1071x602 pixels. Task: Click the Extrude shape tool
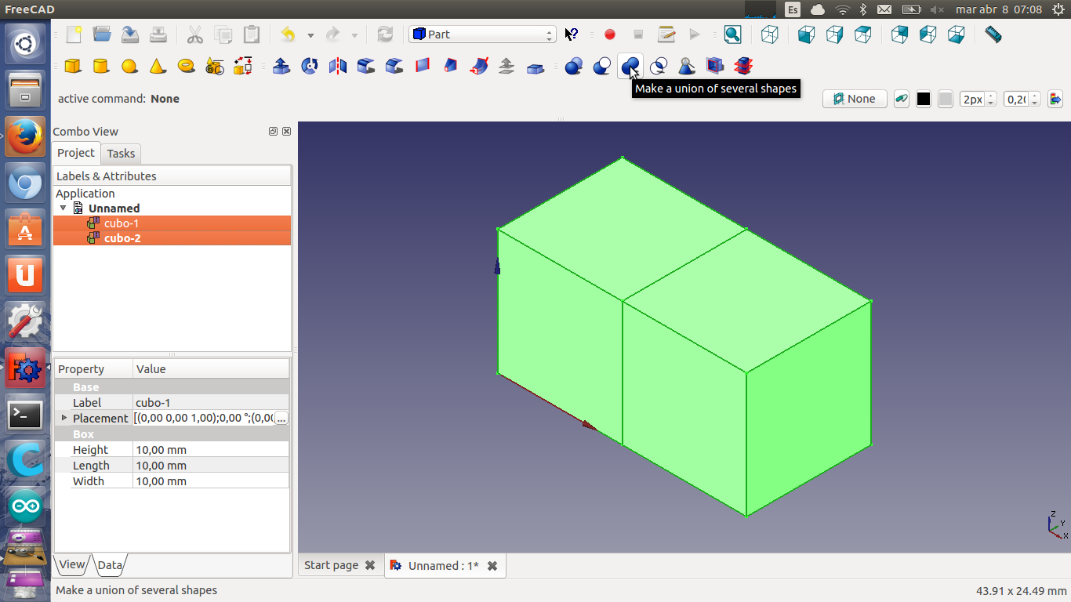pyautogui.click(x=281, y=67)
